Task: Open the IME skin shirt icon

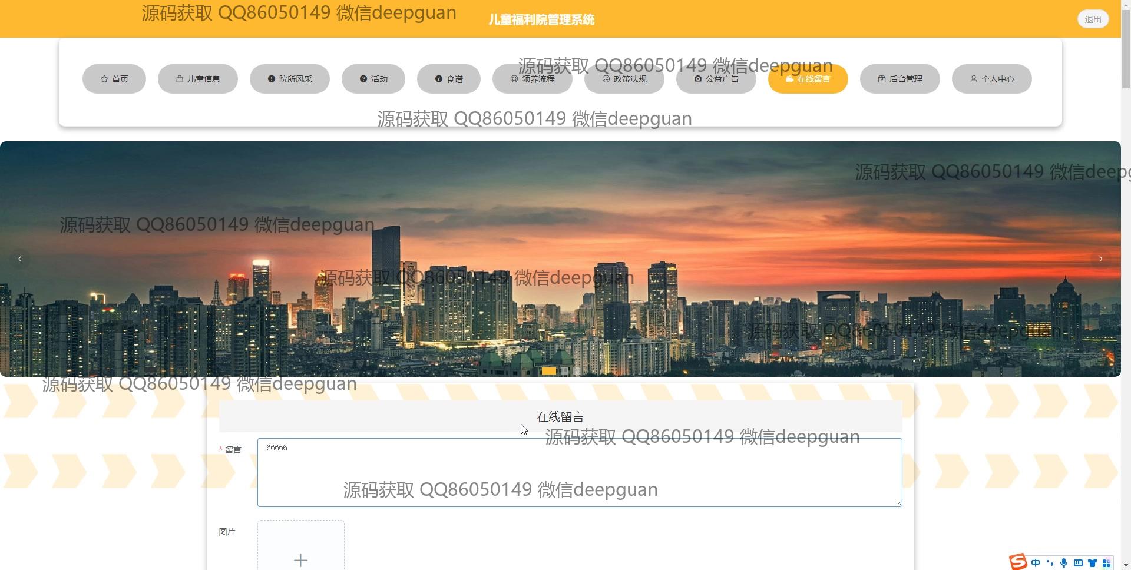Action: coord(1092,563)
